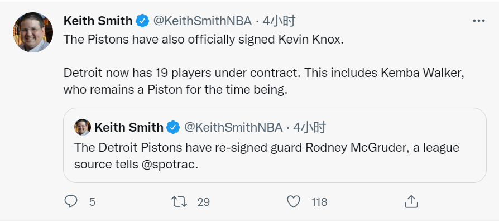This screenshot has height=222, width=499.
Task: Click the top @KeithSmithNBA handle
Action: (203, 21)
